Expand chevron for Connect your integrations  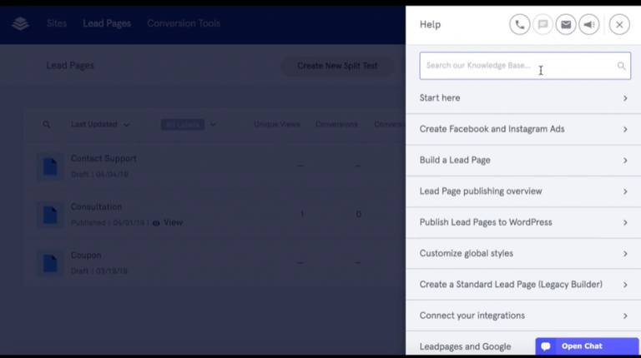tap(625, 316)
